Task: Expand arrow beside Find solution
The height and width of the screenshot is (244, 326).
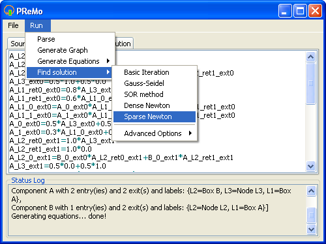Action: 108,72
